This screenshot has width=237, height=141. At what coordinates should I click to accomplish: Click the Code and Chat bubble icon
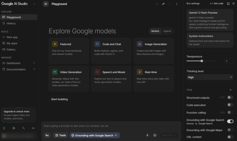tap(97, 44)
